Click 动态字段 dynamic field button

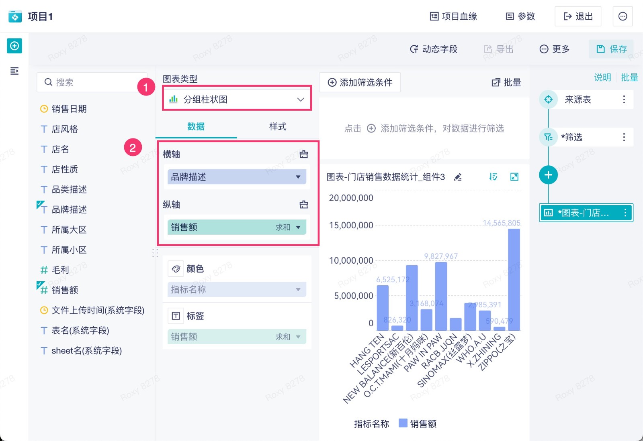434,49
